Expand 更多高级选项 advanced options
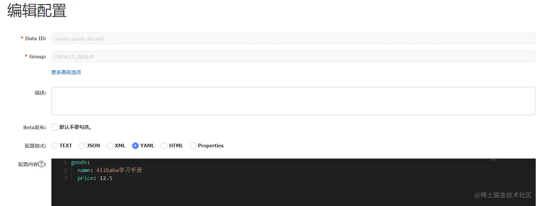The width and height of the screenshot is (539, 206). point(66,72)
